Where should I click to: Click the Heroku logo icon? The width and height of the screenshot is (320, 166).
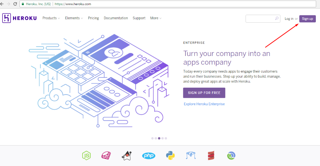[x=6, y=18]
